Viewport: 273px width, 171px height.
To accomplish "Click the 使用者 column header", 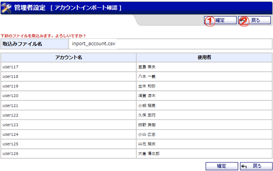I will tap(204, 57).
